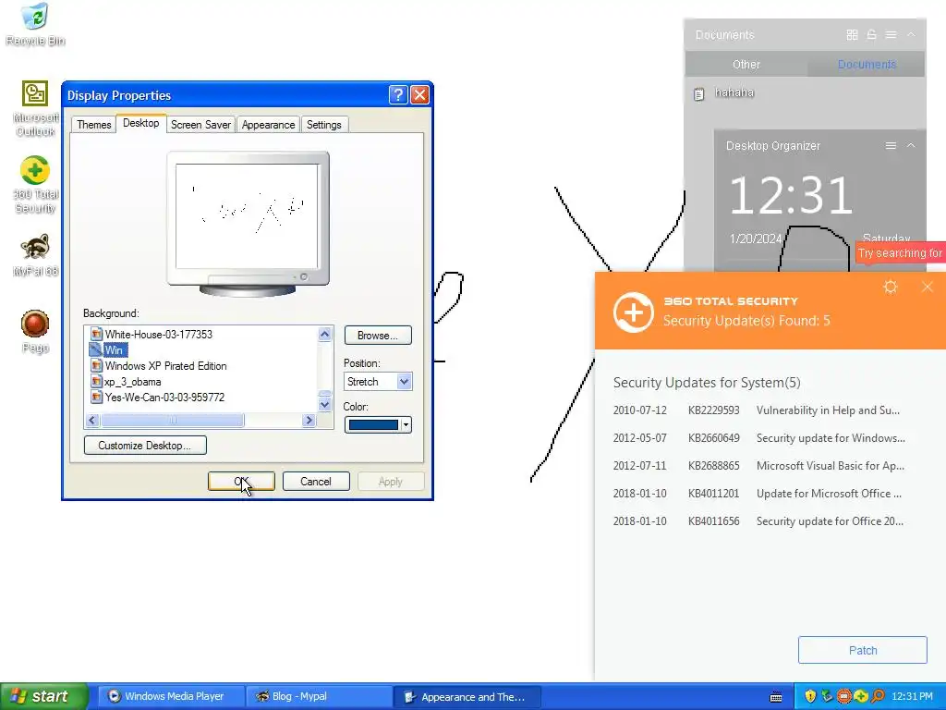946x710 pixels.
Task: Click the Try searching for tooltip
Action: click(x=900, y=253)
